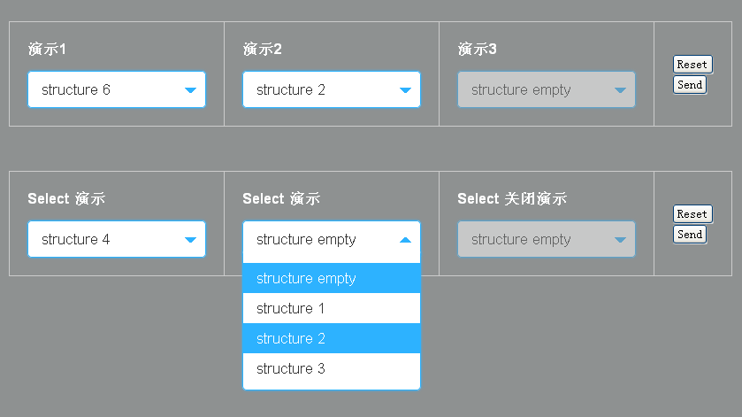Image resolution: width=742 pixels, height=417 pixels.
Task: Collapse the open dropdown using its up arrow
Action: 405,240
